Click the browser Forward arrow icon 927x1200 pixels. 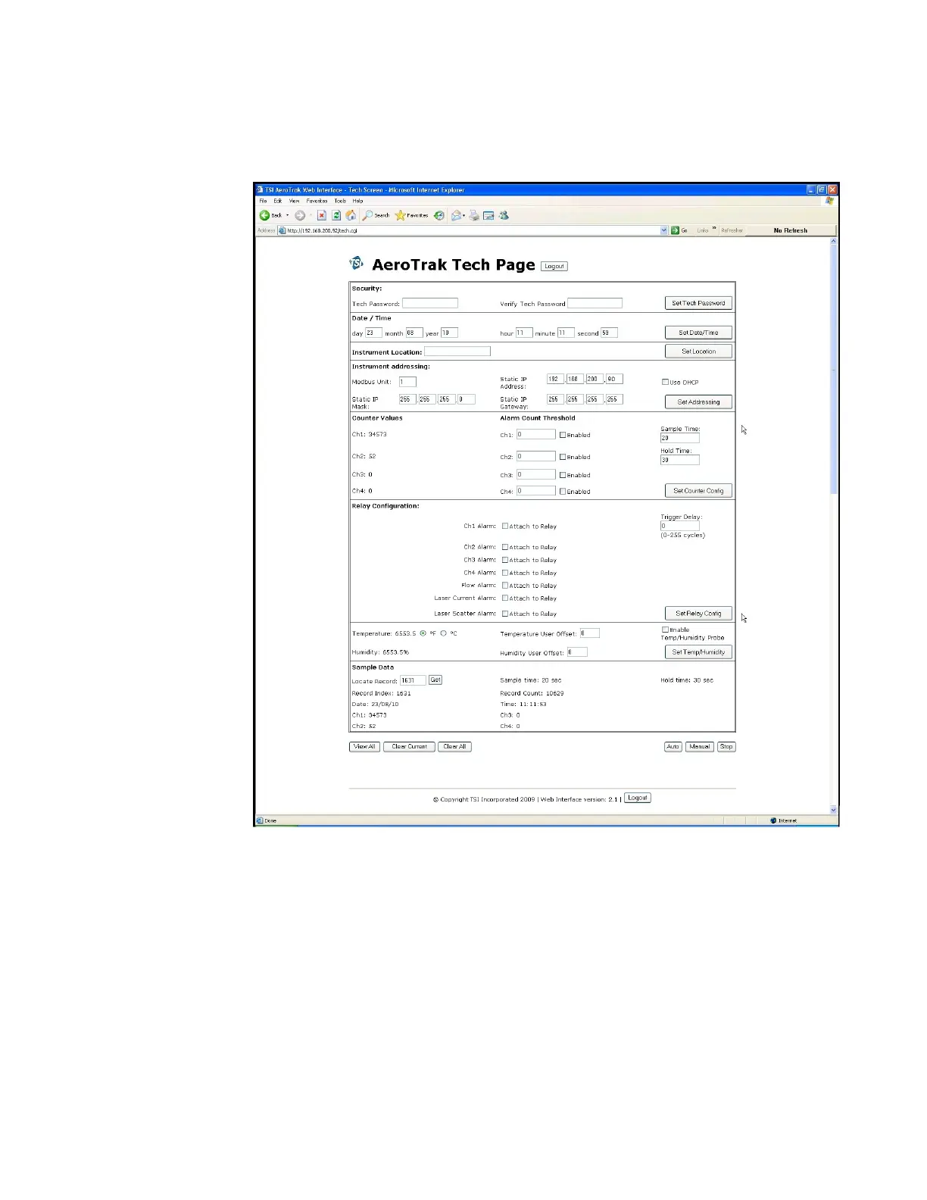coord(300,215)
